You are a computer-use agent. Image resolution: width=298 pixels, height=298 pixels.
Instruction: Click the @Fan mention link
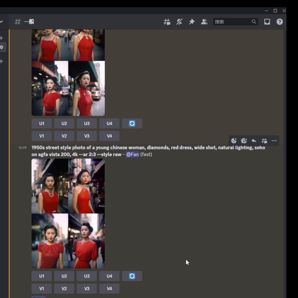tap(132, 155)
